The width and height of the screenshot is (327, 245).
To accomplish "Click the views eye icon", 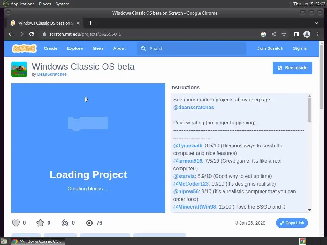I will pyautogui.click(x=89, y=223).
